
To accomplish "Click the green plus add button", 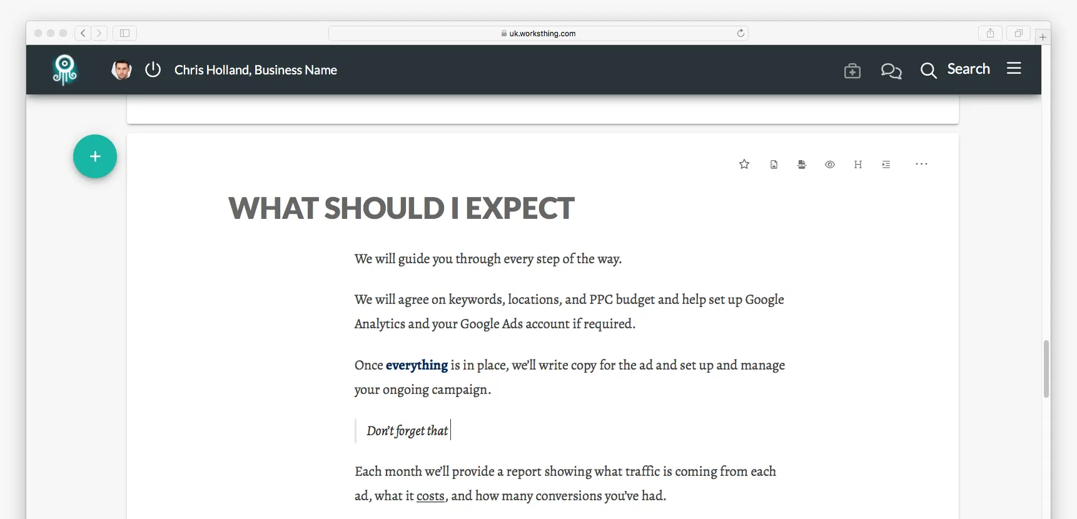I will click(95, 156).
